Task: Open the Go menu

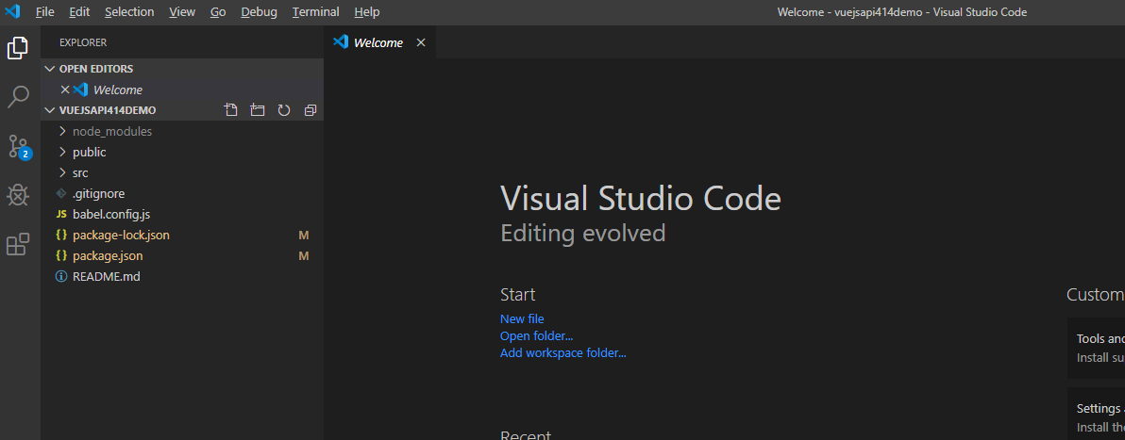Action: click(x=218, y=12)
